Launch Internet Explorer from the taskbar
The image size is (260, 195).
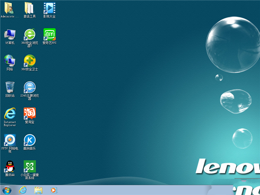click(x=23, y=190)
